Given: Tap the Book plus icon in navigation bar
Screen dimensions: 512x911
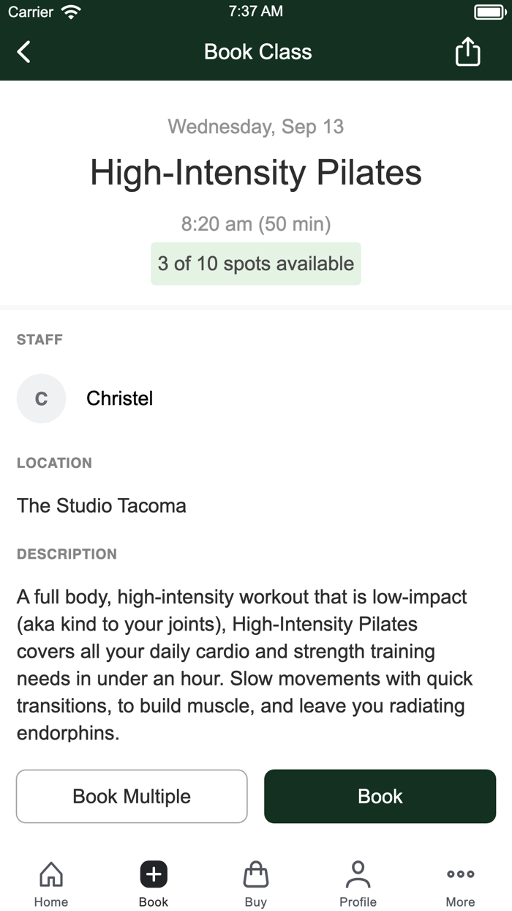Looking at the screenshot, I should [x=153, y=873].
